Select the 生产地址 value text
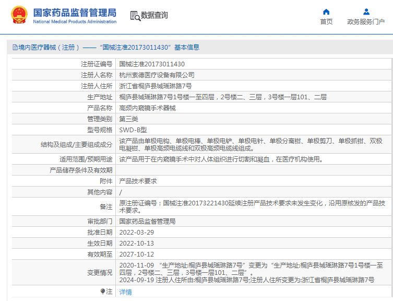The width and height of the screenshot is (393, 301). [x=223, y=97]
